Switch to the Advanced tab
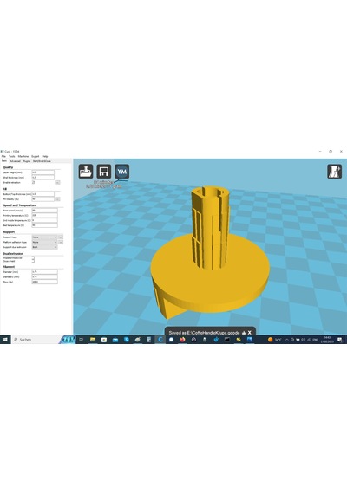Viewport: 347px width, 494px height. click(x=15, y=161)
